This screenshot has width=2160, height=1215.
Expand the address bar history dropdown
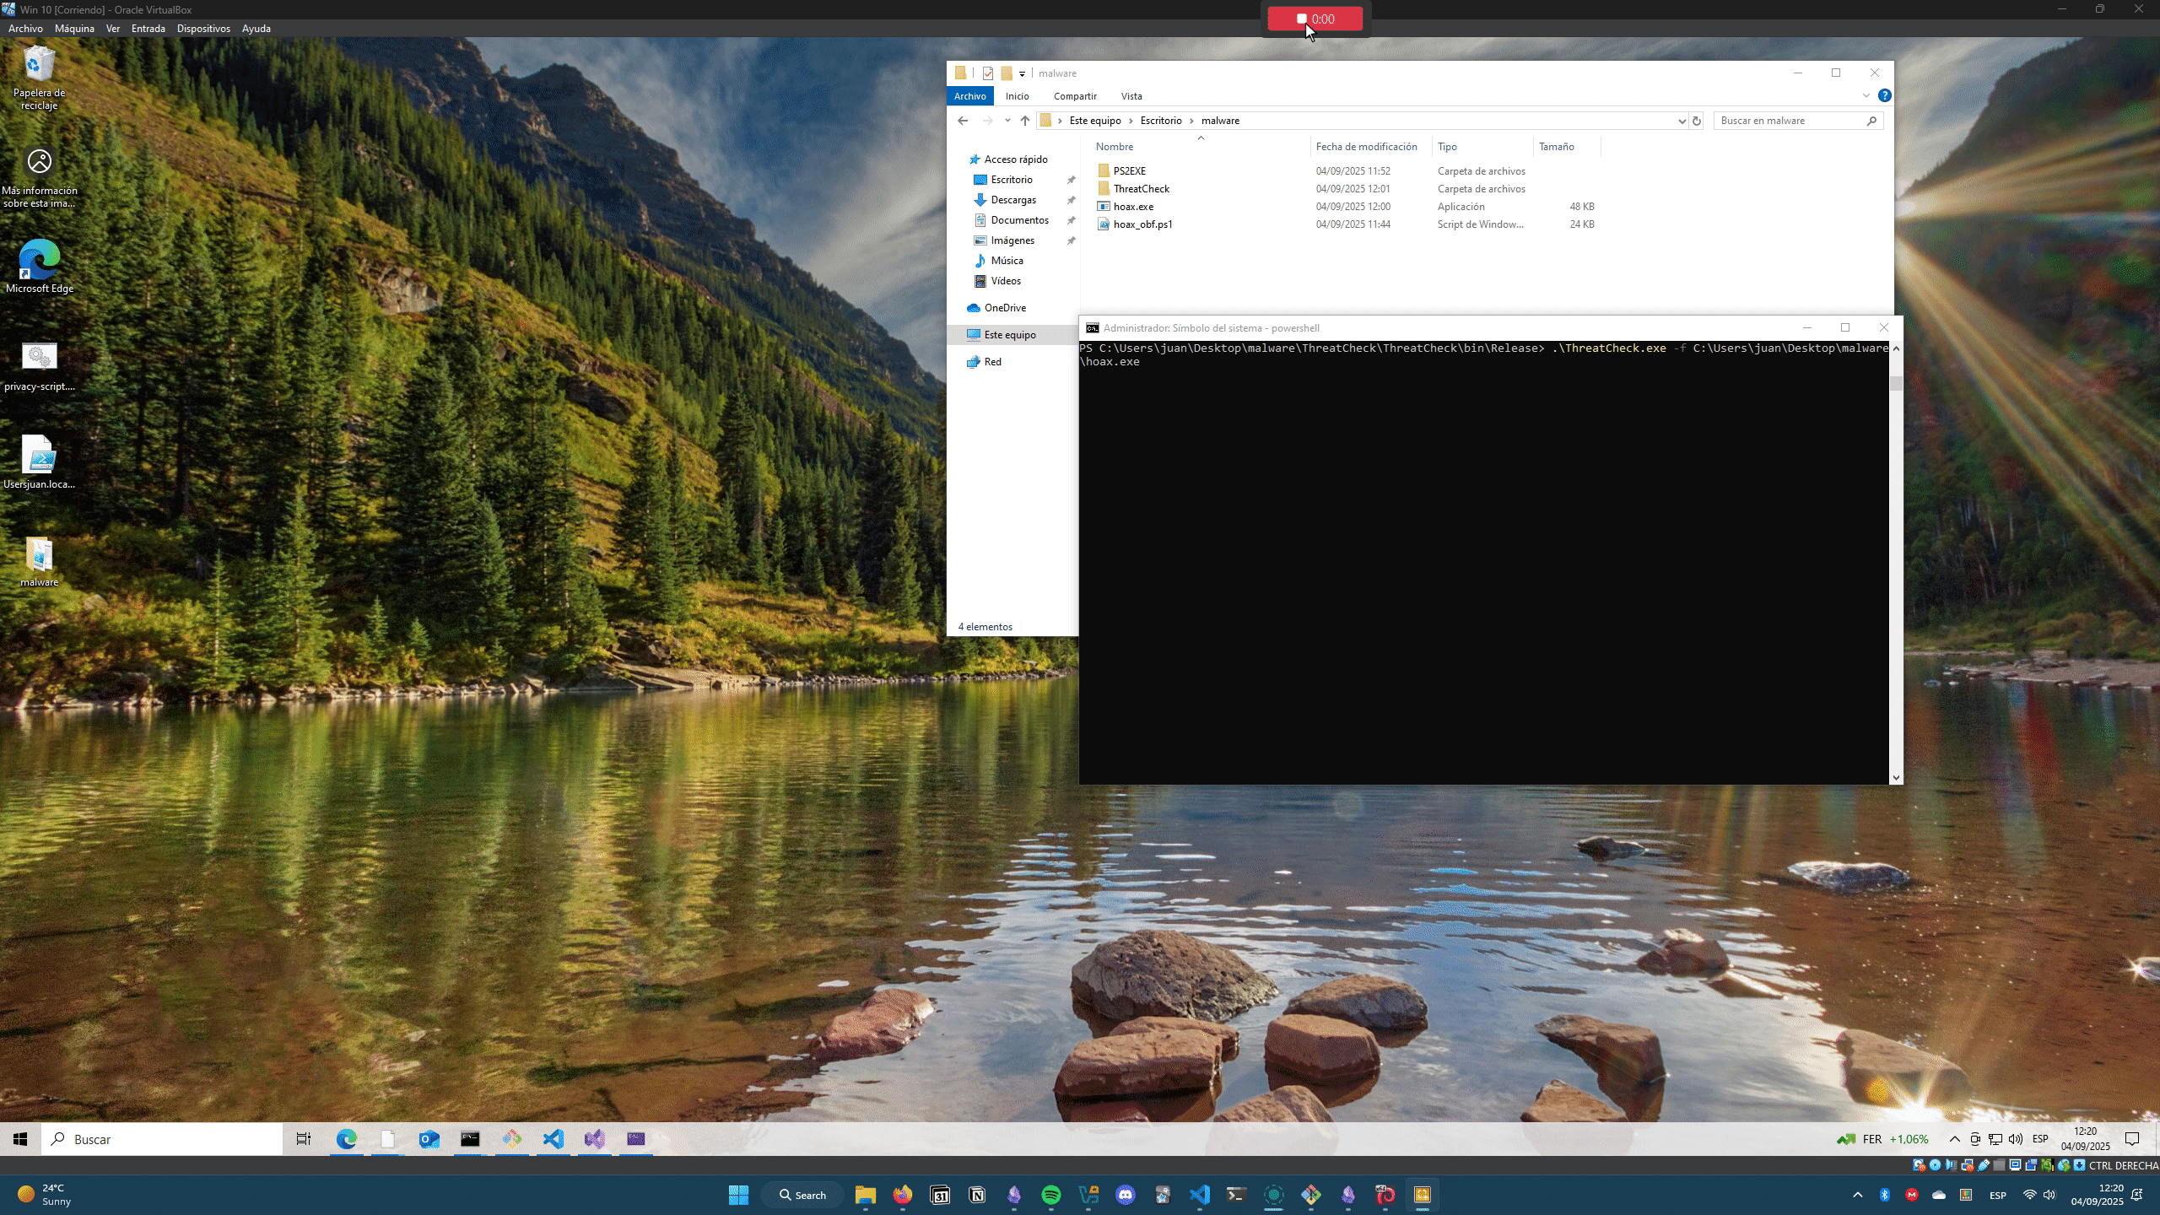pyautogui.click(x=1682, y=121)
